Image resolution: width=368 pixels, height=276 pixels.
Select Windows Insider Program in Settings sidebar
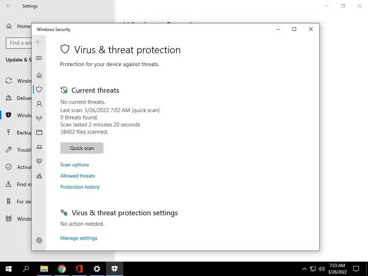18,219
